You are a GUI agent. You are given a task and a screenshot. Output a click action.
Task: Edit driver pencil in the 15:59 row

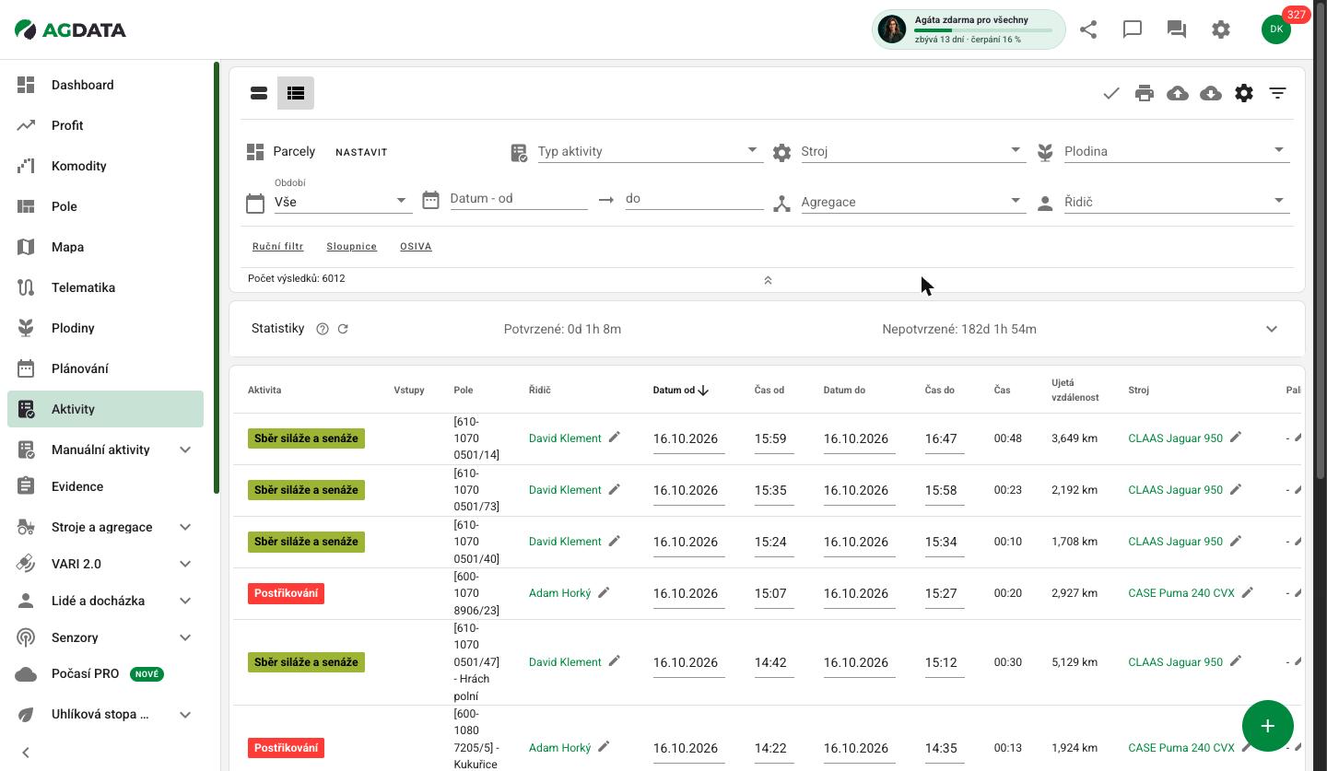(x=615, y=438)
